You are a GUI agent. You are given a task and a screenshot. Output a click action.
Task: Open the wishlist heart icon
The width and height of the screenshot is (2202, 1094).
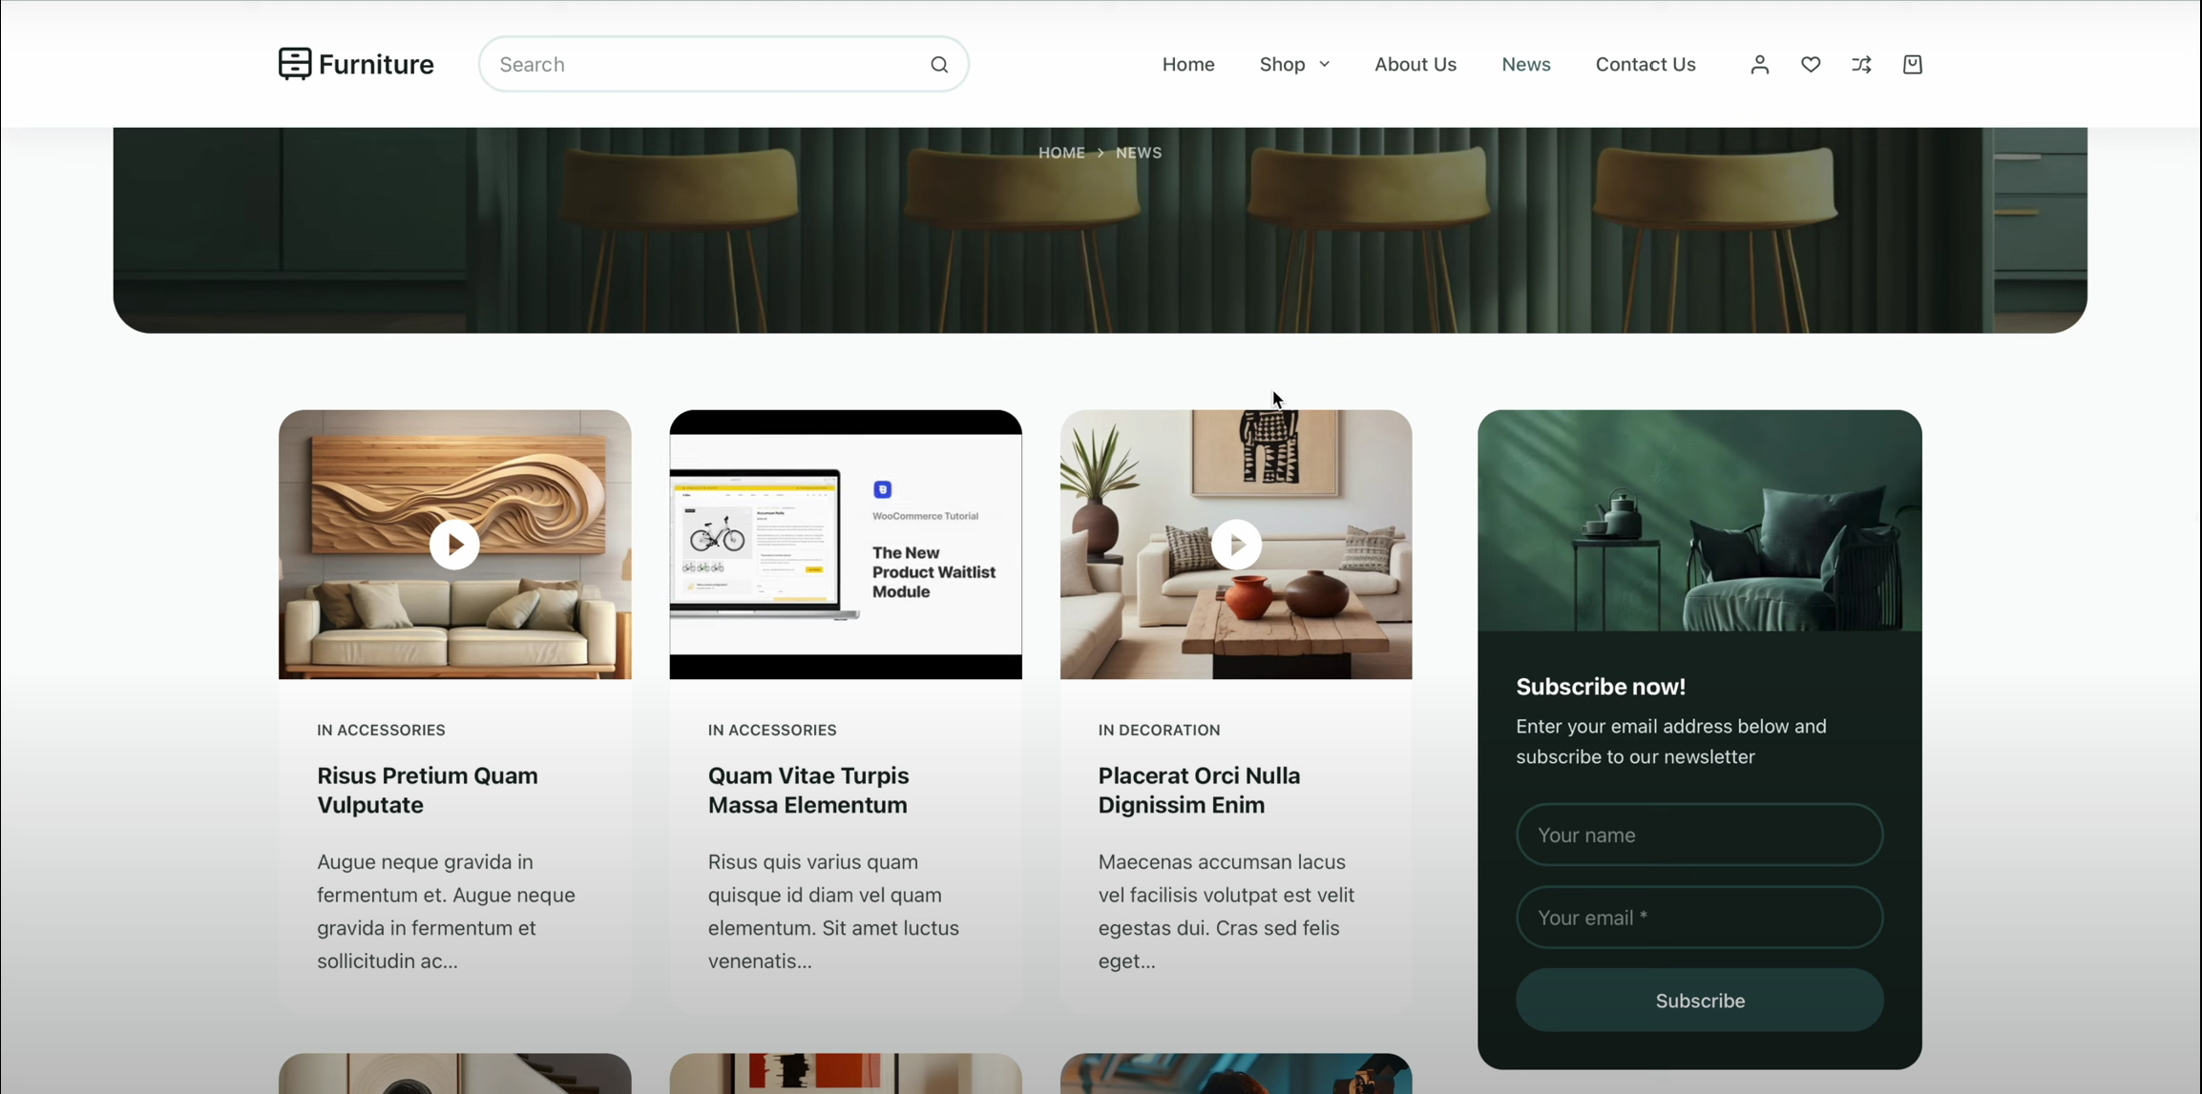(1810, 65)
